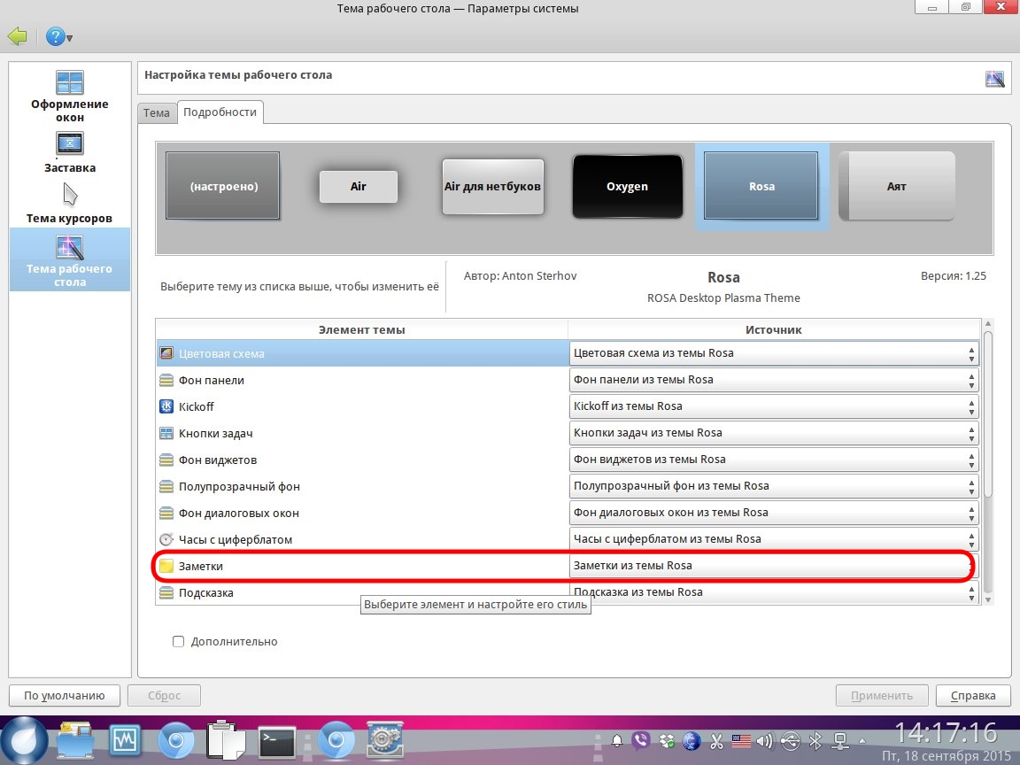Screen dimensions: 1020x765
Task: Open the Оформление окон section
Action: tap(70, 97)
